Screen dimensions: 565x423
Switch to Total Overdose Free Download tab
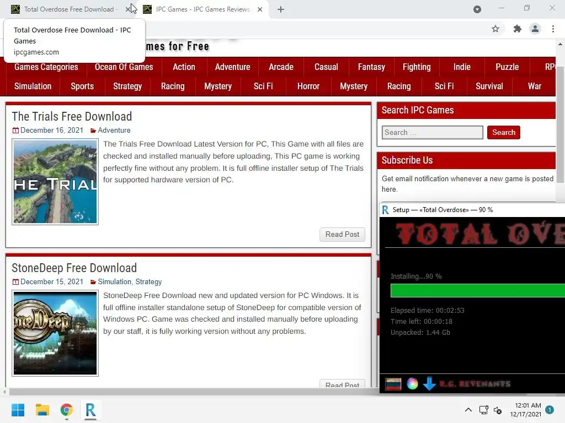pyautogui.click(x=68, y=9)
